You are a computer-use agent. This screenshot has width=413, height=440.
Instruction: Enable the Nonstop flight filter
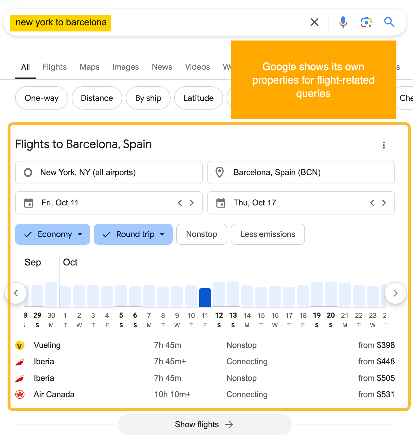pyautogui.click(x=202, y=234)
